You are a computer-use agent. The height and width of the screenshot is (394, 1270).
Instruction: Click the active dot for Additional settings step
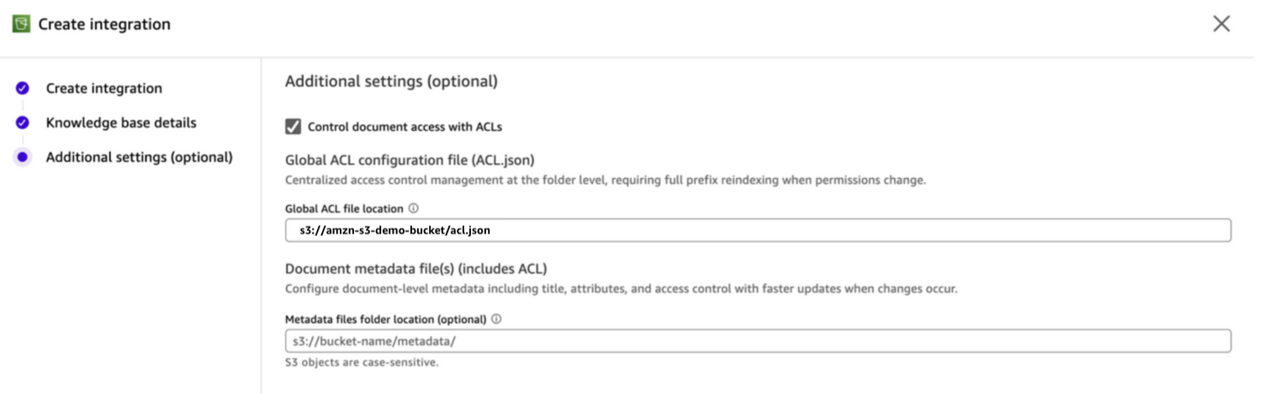[23, 157]
